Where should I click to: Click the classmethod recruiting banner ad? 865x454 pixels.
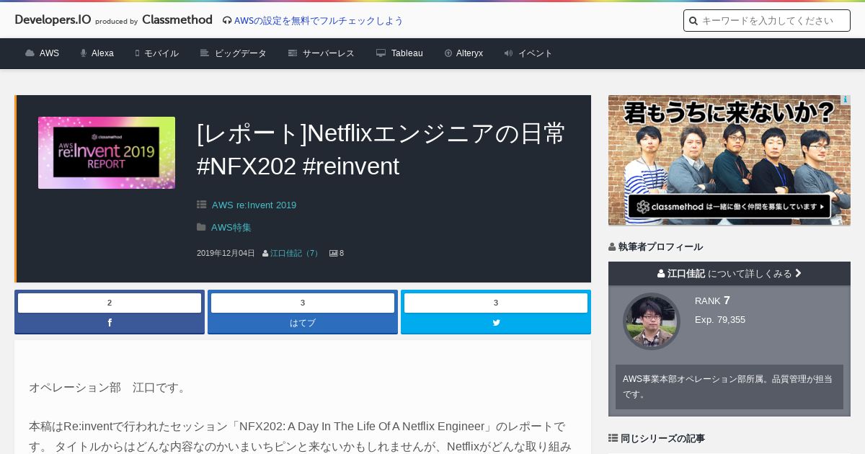[x=729, y=160]
